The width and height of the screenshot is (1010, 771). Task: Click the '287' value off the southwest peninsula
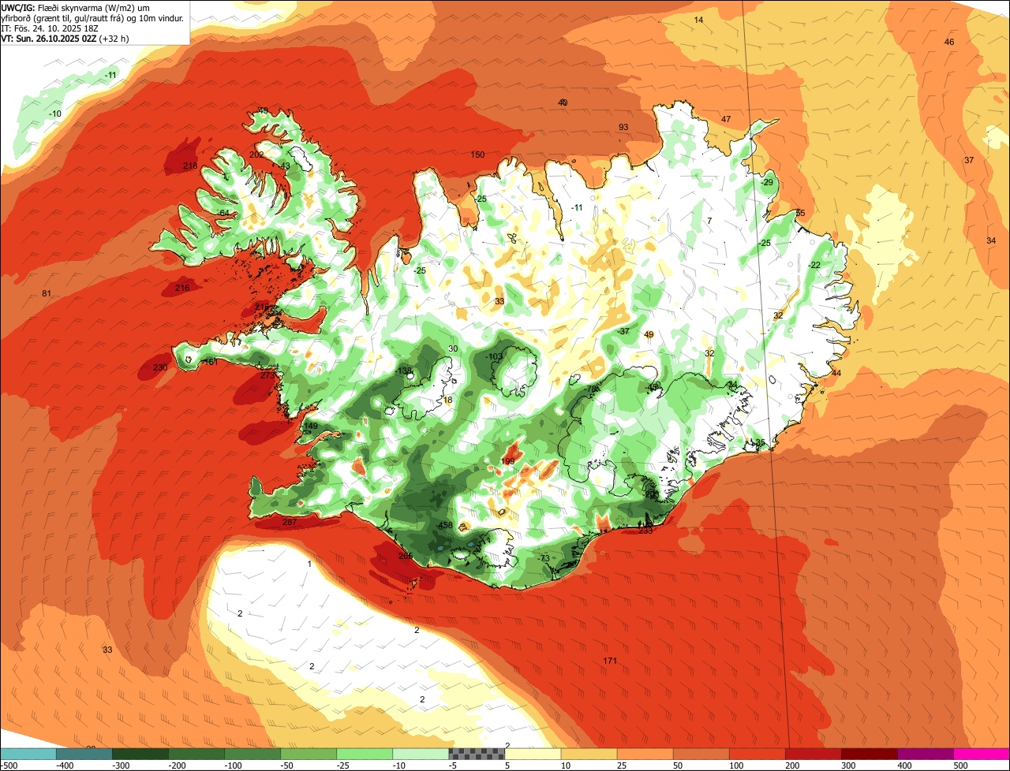(x=290, y=522)
